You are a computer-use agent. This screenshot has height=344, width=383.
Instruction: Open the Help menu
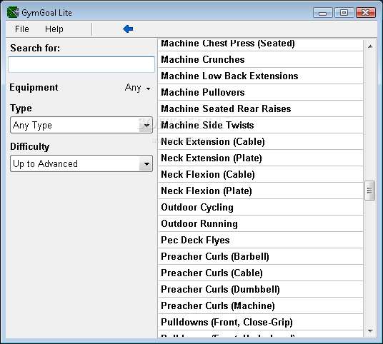click(x=54, y=29)
